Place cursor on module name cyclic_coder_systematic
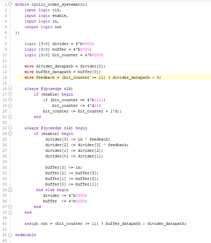The height and width of the screenshot is (243, 211). point(58,5)
